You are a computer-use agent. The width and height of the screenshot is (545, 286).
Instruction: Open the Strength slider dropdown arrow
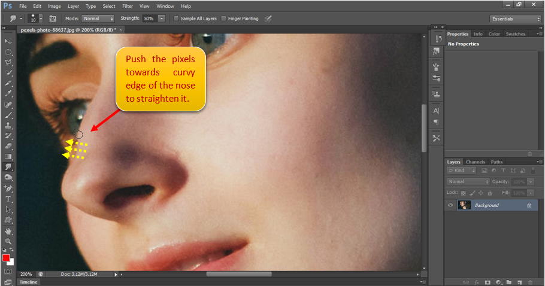162,19
